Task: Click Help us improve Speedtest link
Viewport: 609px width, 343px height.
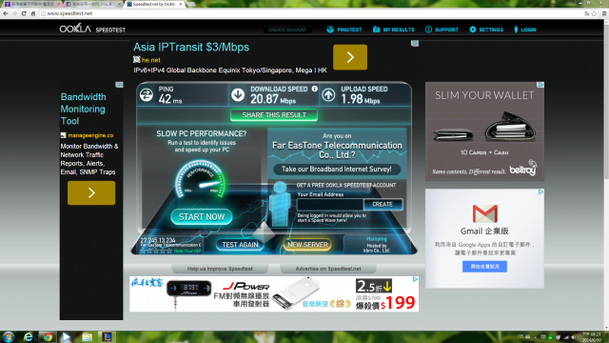Action: tap(220, 269)
